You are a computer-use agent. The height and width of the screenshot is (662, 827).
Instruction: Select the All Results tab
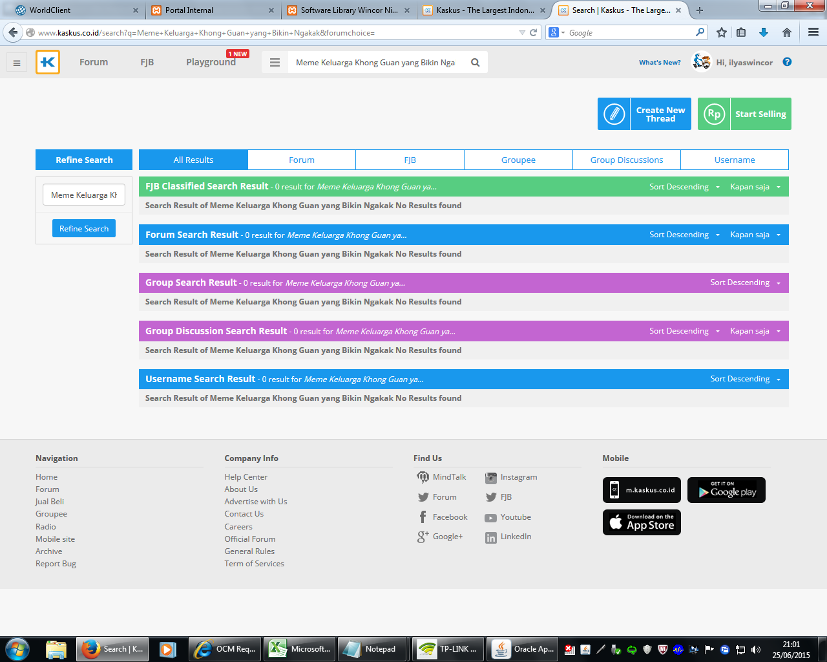coord(193,160)
